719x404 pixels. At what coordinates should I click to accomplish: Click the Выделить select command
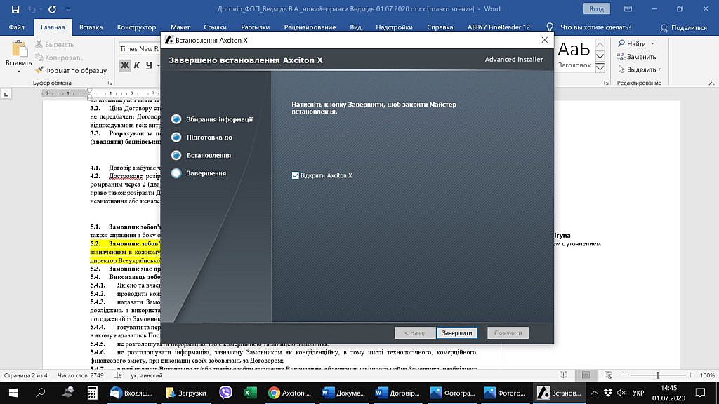(x=637, y=69)
